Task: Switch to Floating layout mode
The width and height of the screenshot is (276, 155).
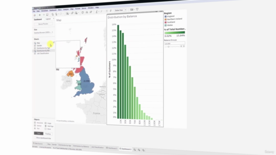Action: pyautogui.click(x=48, y=134)
